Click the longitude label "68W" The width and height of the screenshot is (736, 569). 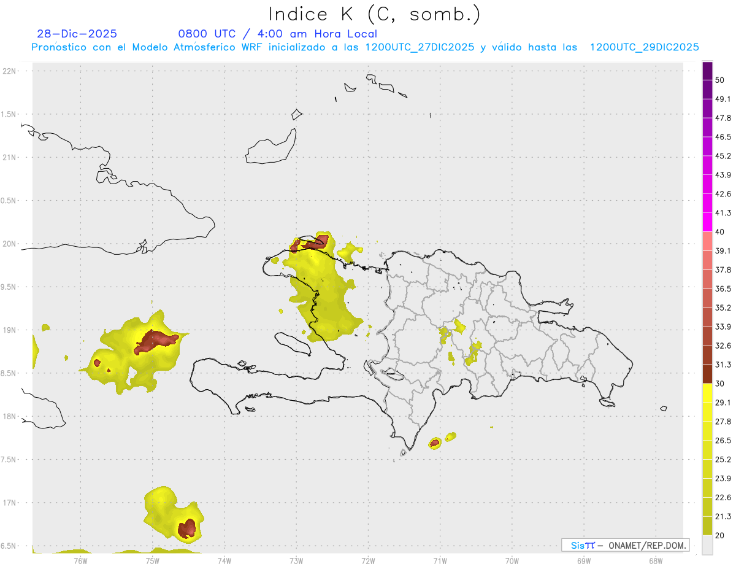656,560
